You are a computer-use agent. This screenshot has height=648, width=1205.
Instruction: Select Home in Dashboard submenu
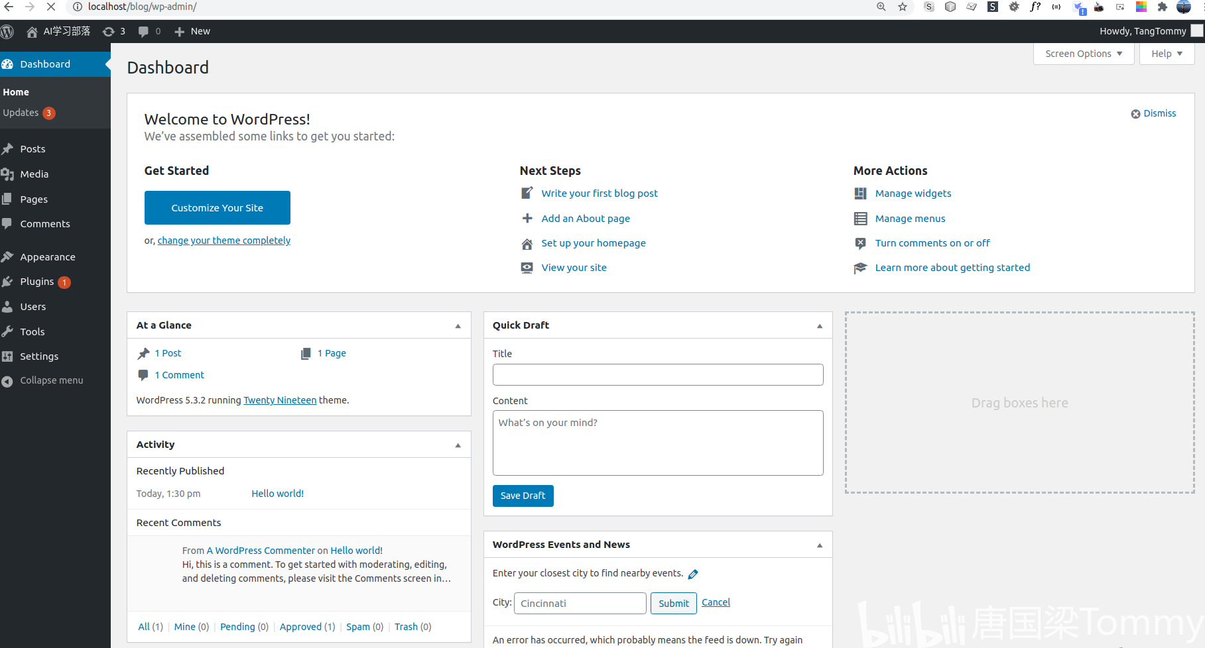16,92
